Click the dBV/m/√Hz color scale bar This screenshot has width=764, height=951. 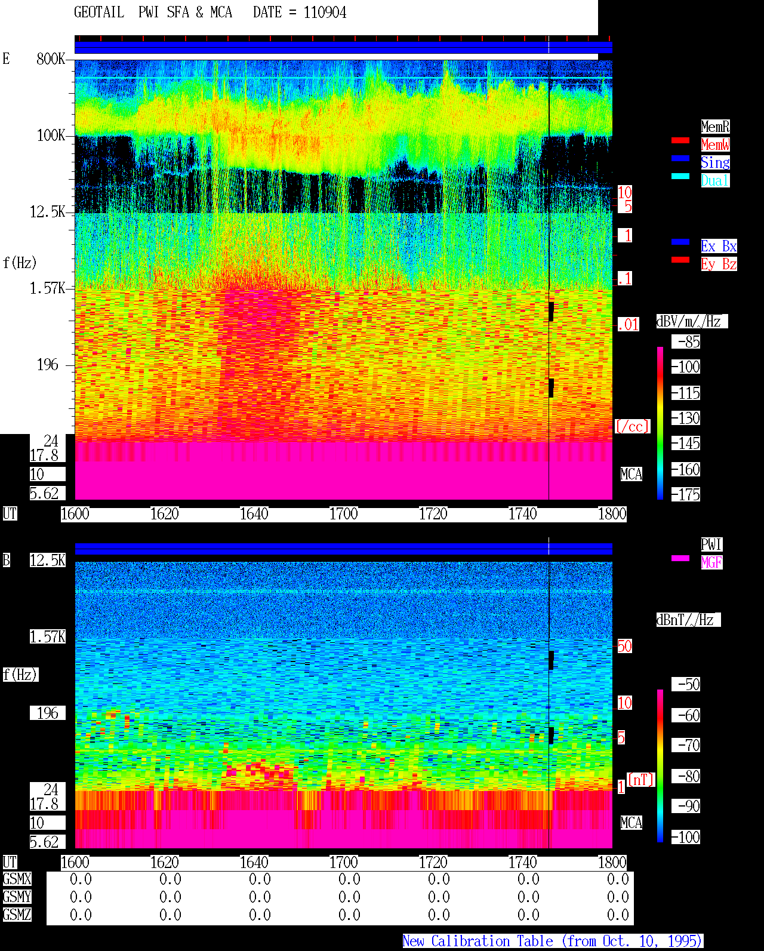660,423
